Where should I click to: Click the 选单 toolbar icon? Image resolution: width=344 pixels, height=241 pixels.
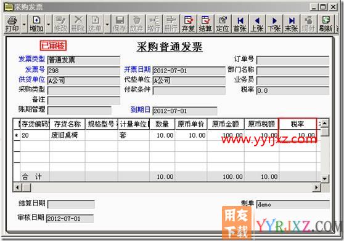coord(95,24)
